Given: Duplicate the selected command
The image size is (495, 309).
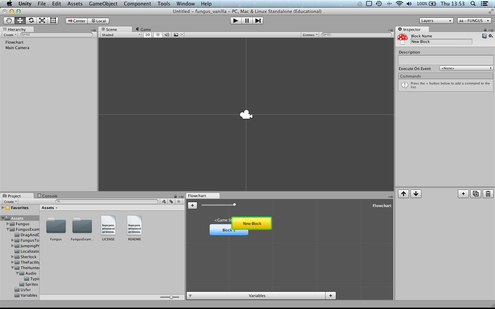Looking at the screenshot, I should 476,194.
